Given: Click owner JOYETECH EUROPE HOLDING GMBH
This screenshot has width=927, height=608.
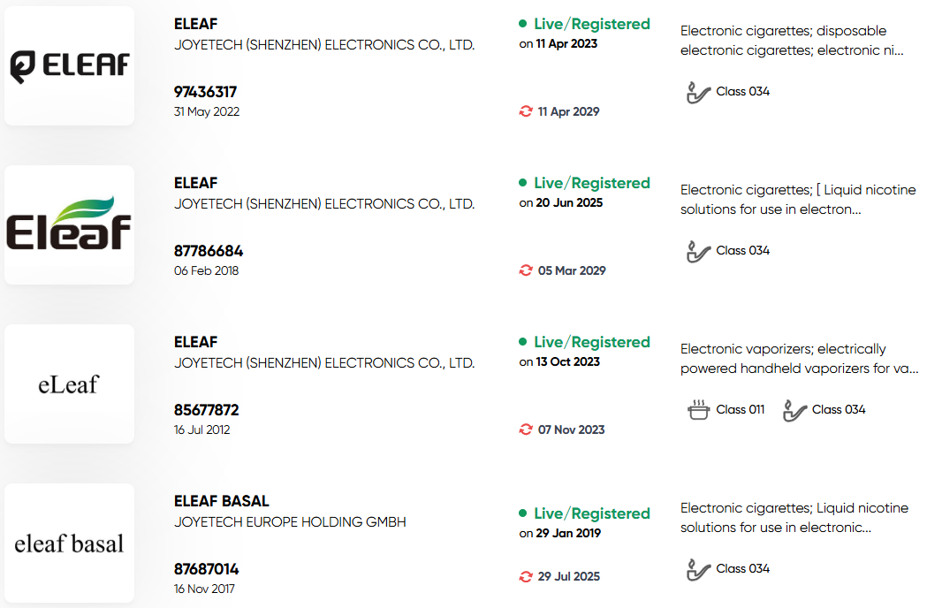Looking at the screenshot, I should click(290, 522).
